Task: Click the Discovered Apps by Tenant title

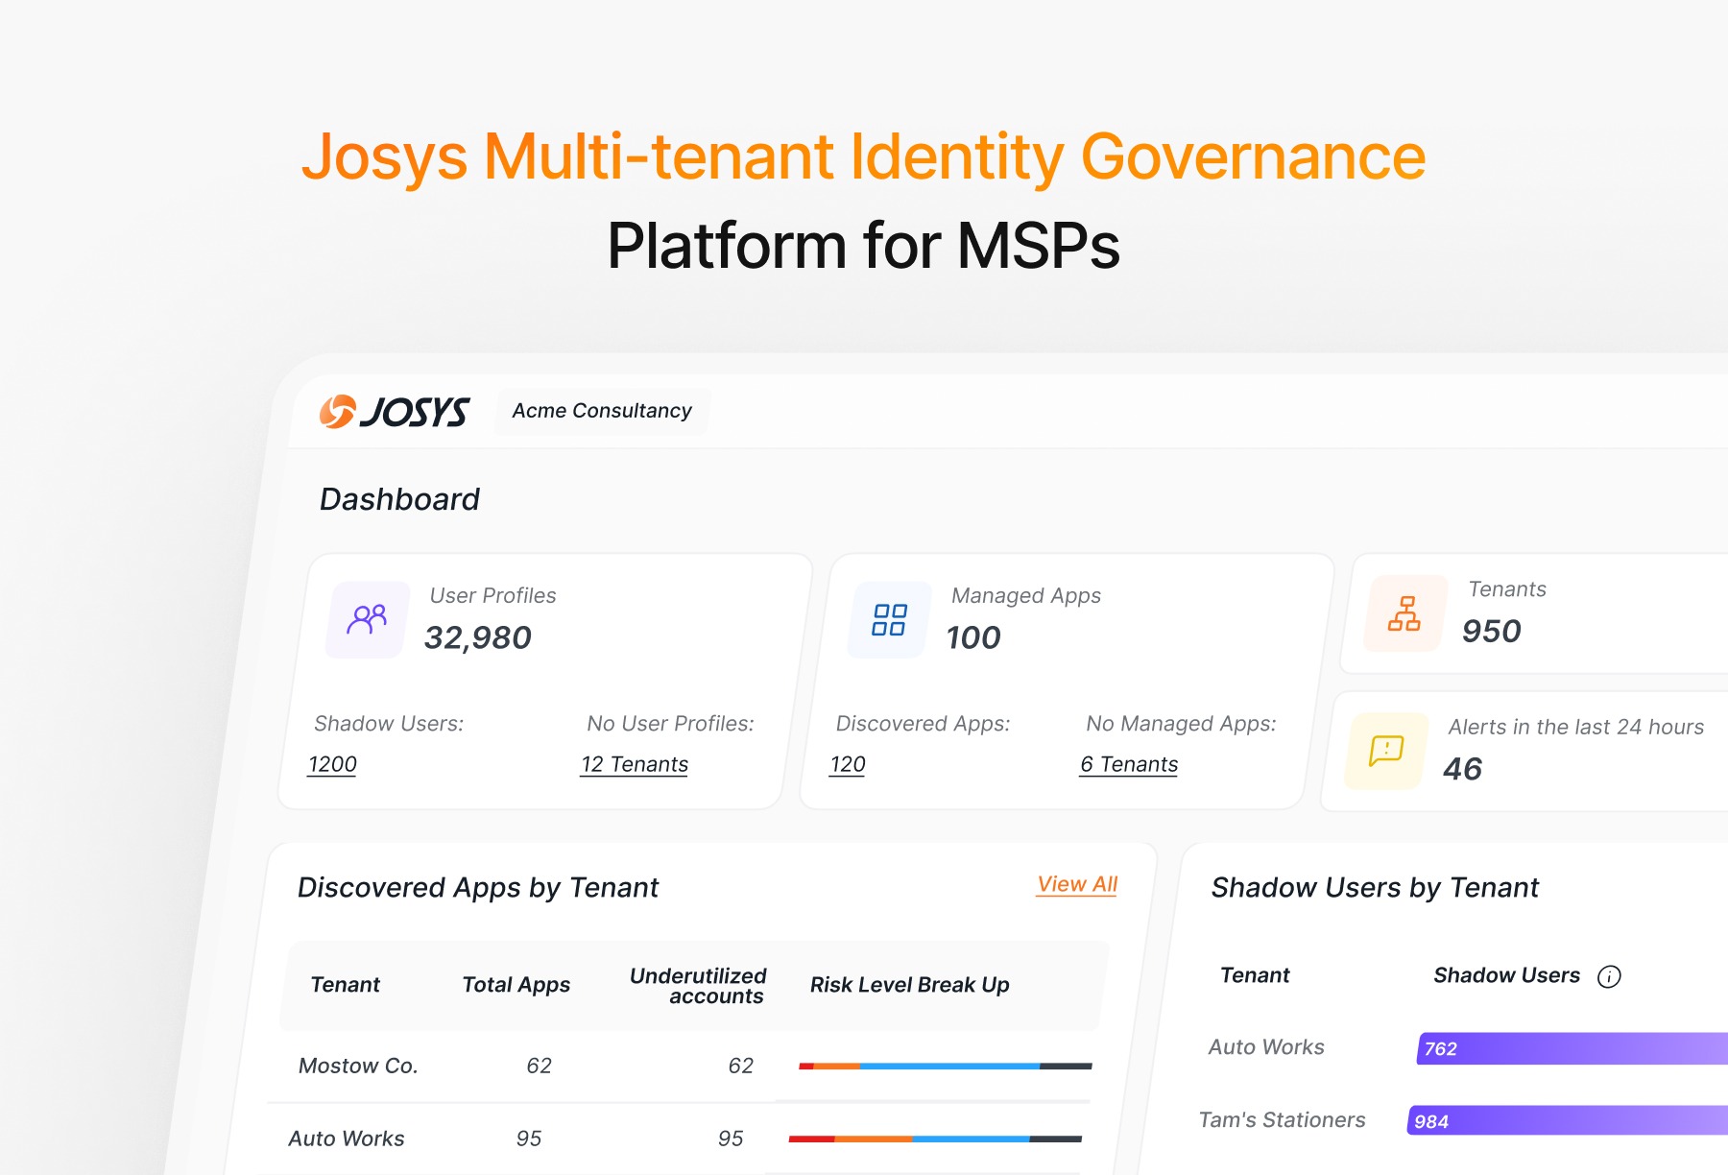Action: tap(478, 888)
